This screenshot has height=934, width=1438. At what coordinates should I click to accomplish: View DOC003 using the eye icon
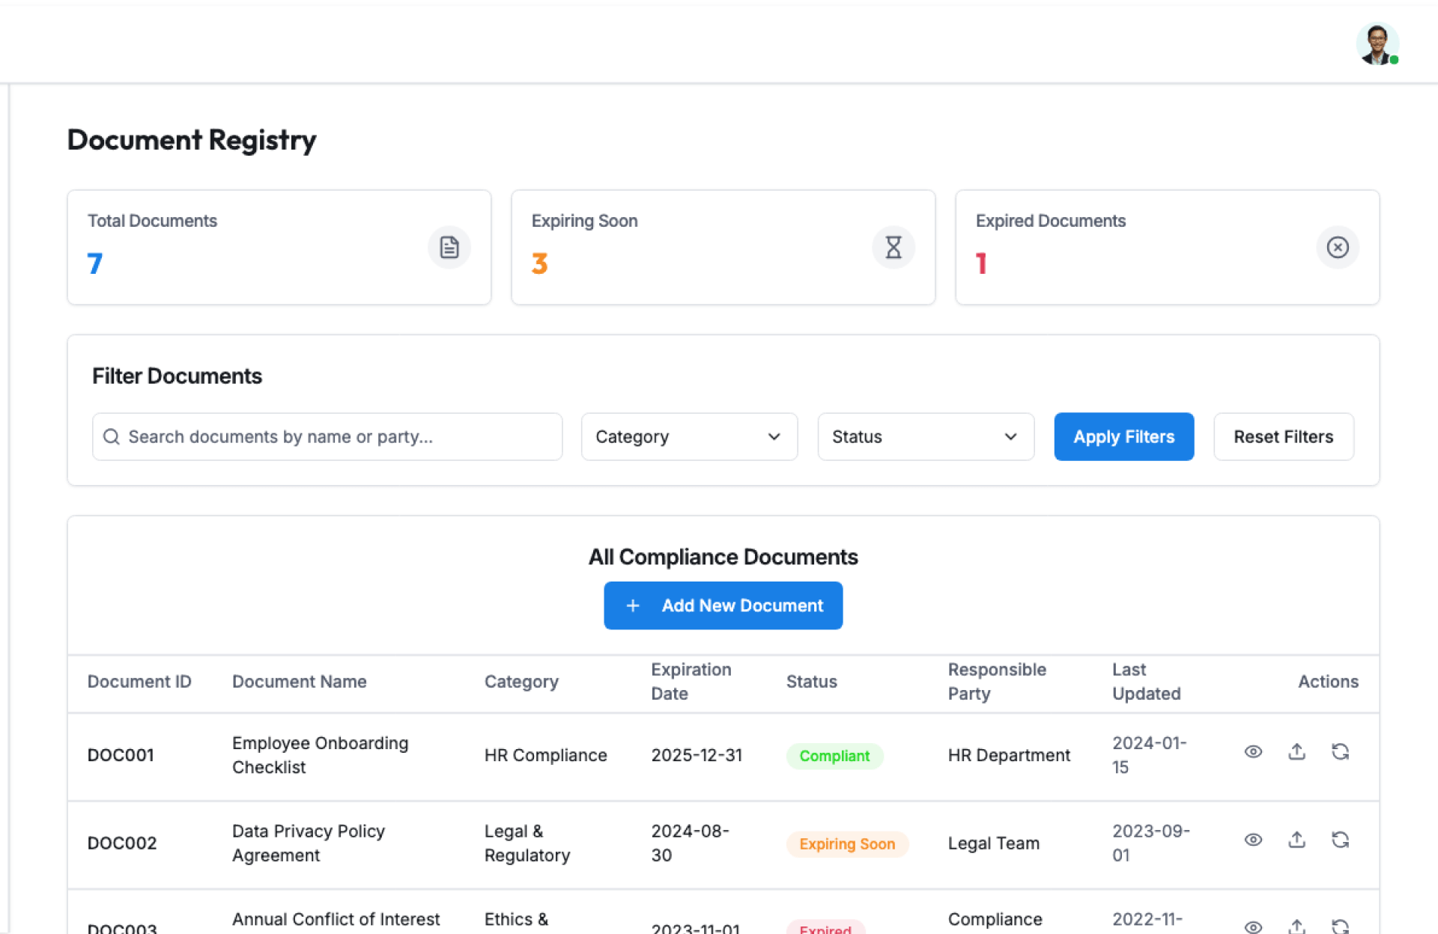point(1253,927)
